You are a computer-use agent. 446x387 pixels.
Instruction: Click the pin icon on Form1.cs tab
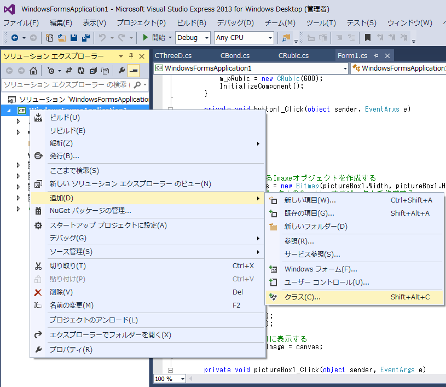[376, 56]
